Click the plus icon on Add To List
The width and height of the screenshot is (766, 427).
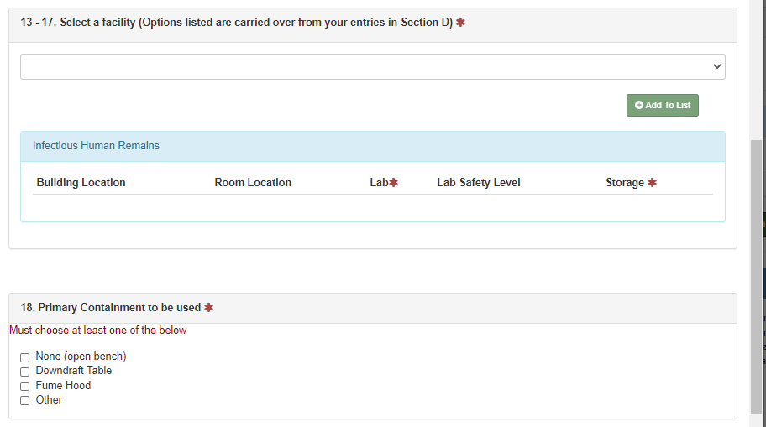pos(639,106)
